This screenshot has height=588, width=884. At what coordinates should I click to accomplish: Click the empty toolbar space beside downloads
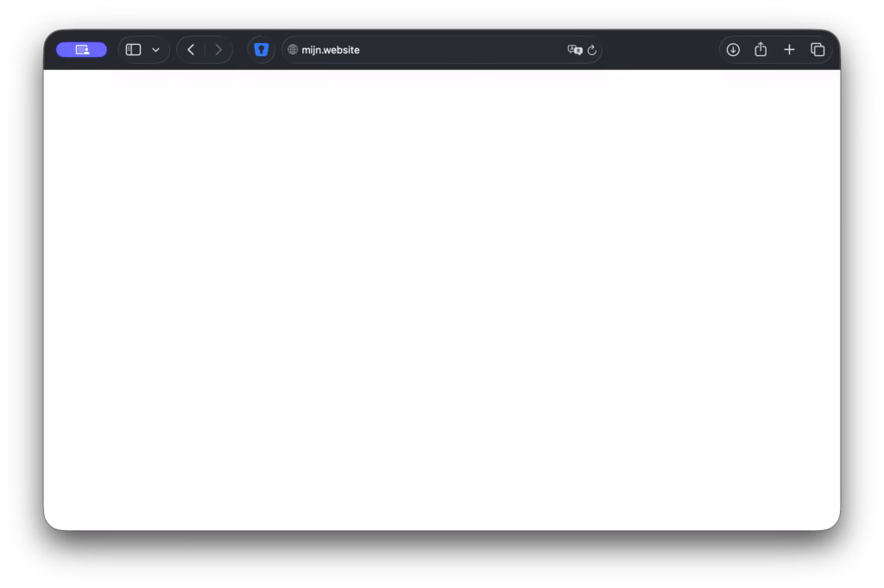pyautogui.click(x=660, y=49)
